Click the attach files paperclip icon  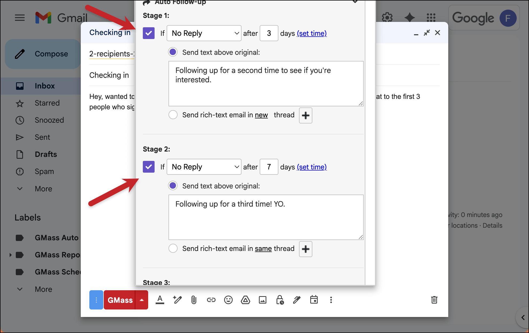coord(194,300)
